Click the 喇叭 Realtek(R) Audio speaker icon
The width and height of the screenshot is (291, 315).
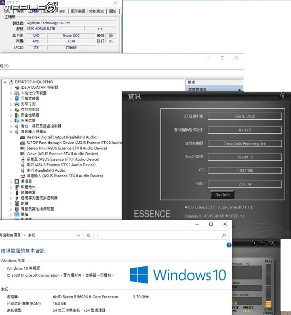23,170
